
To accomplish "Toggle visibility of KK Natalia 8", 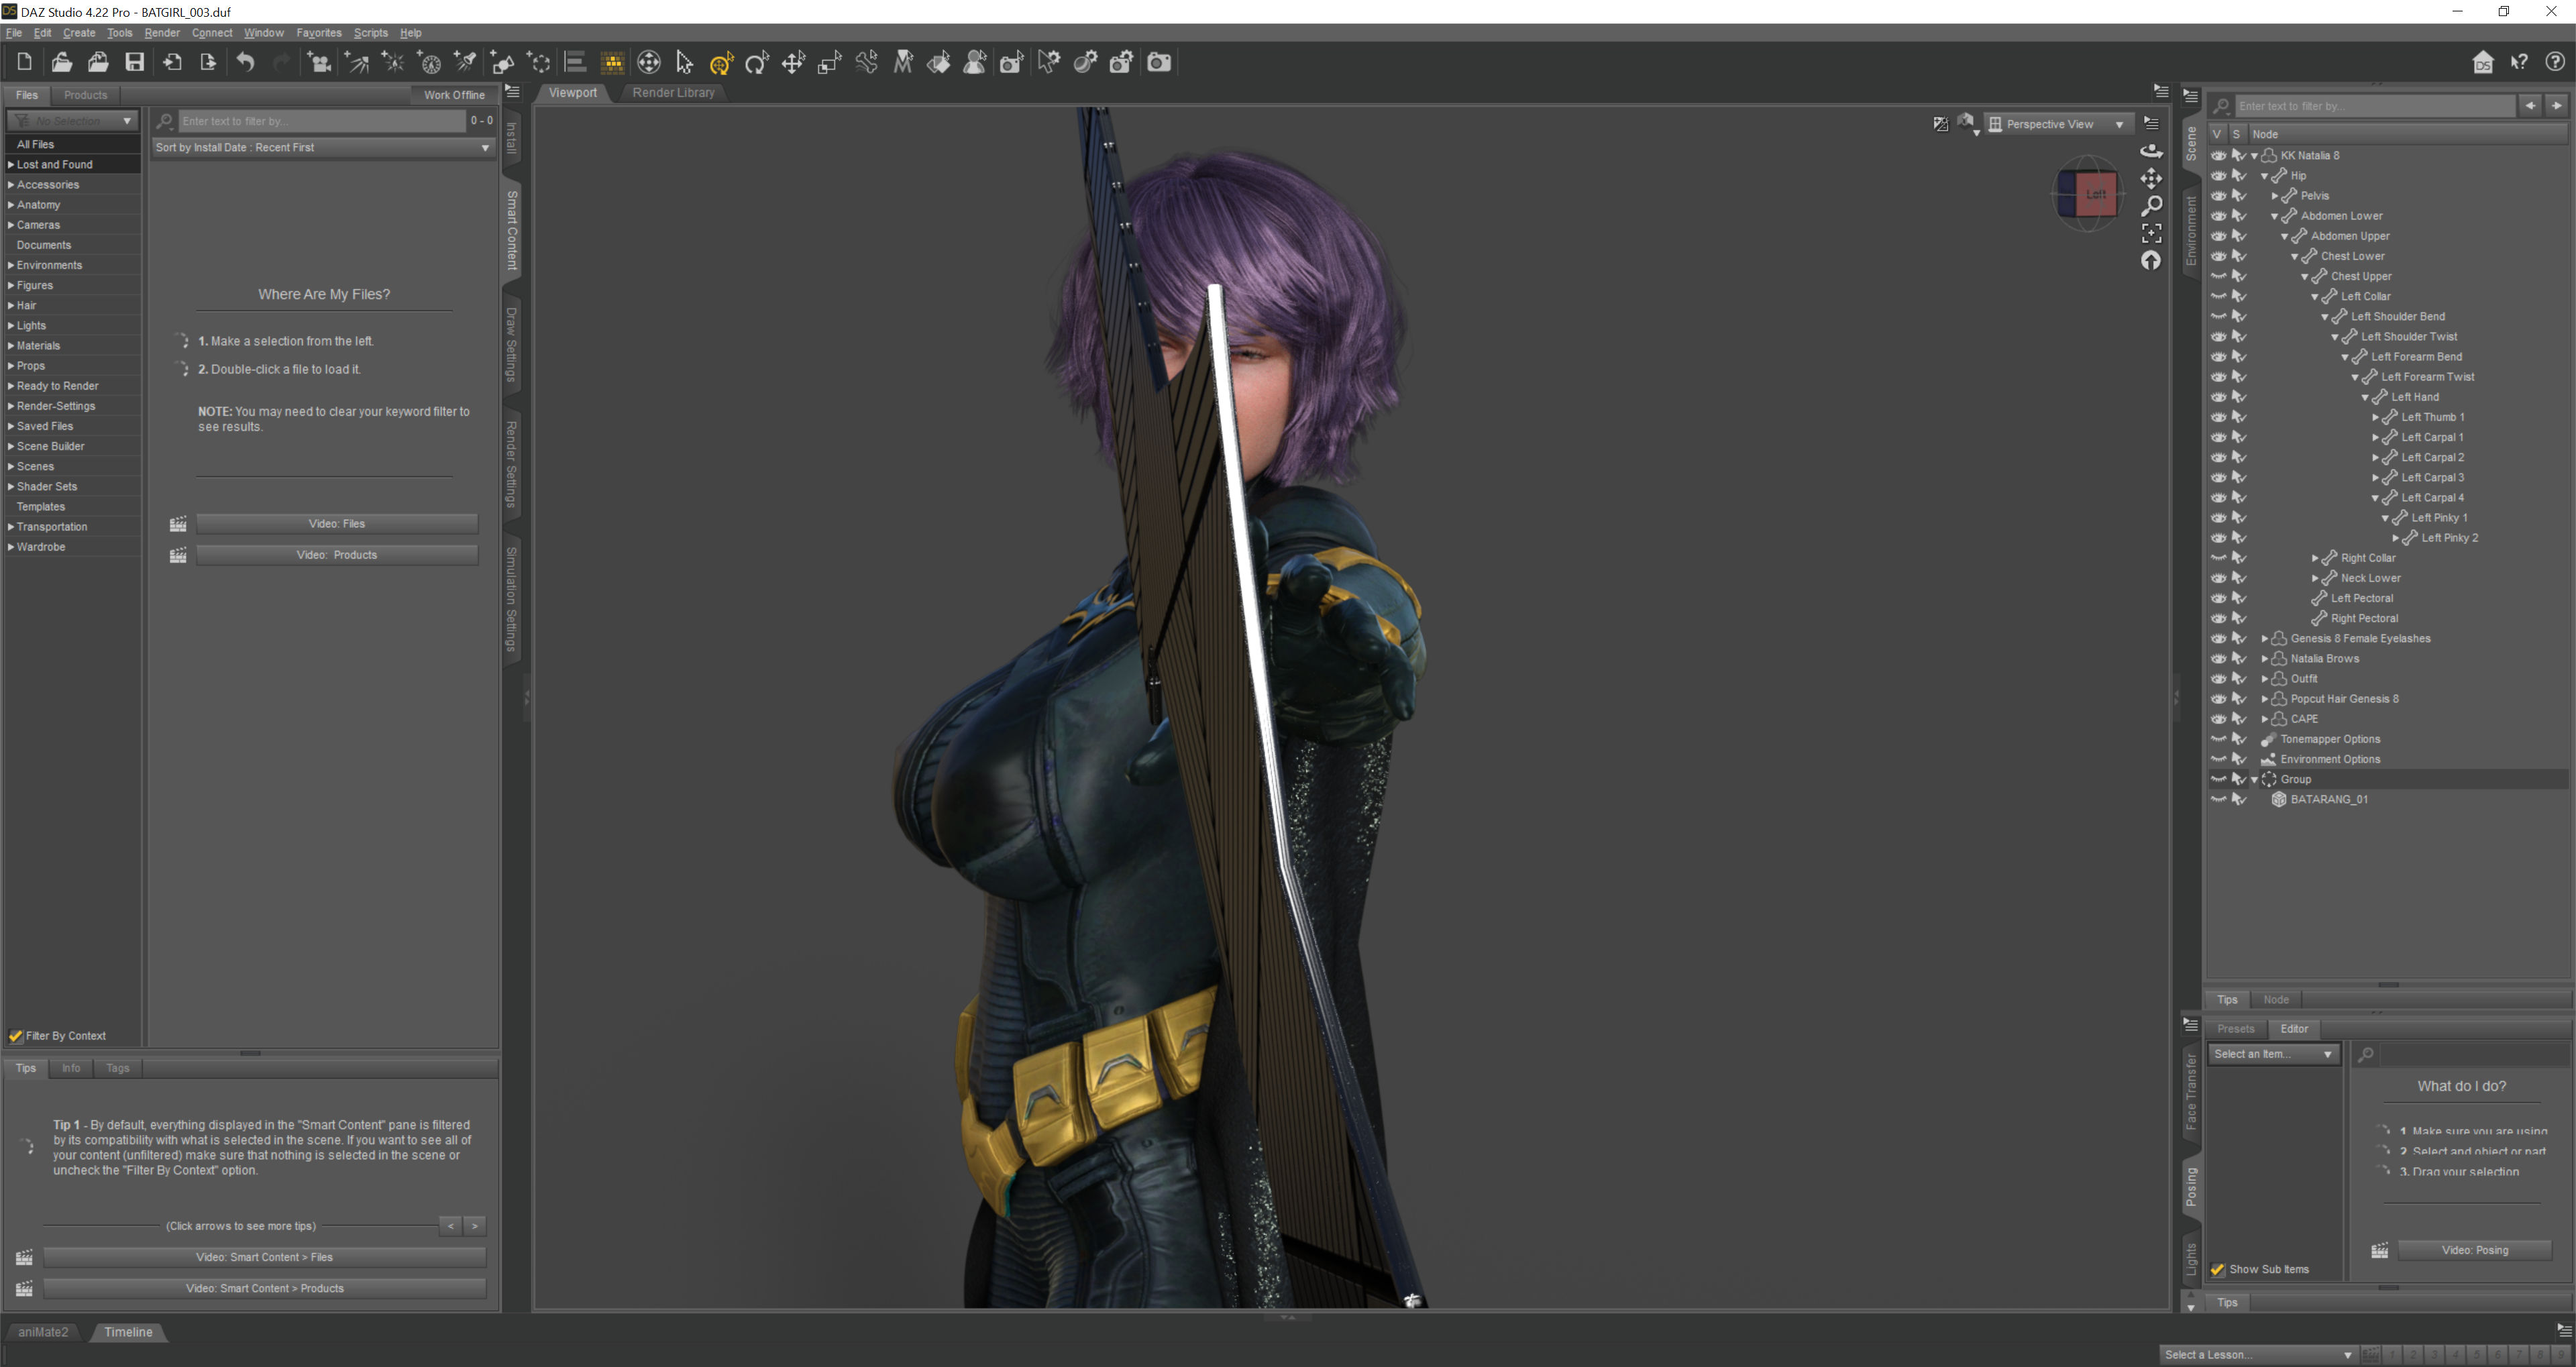I will (2218, 155).
